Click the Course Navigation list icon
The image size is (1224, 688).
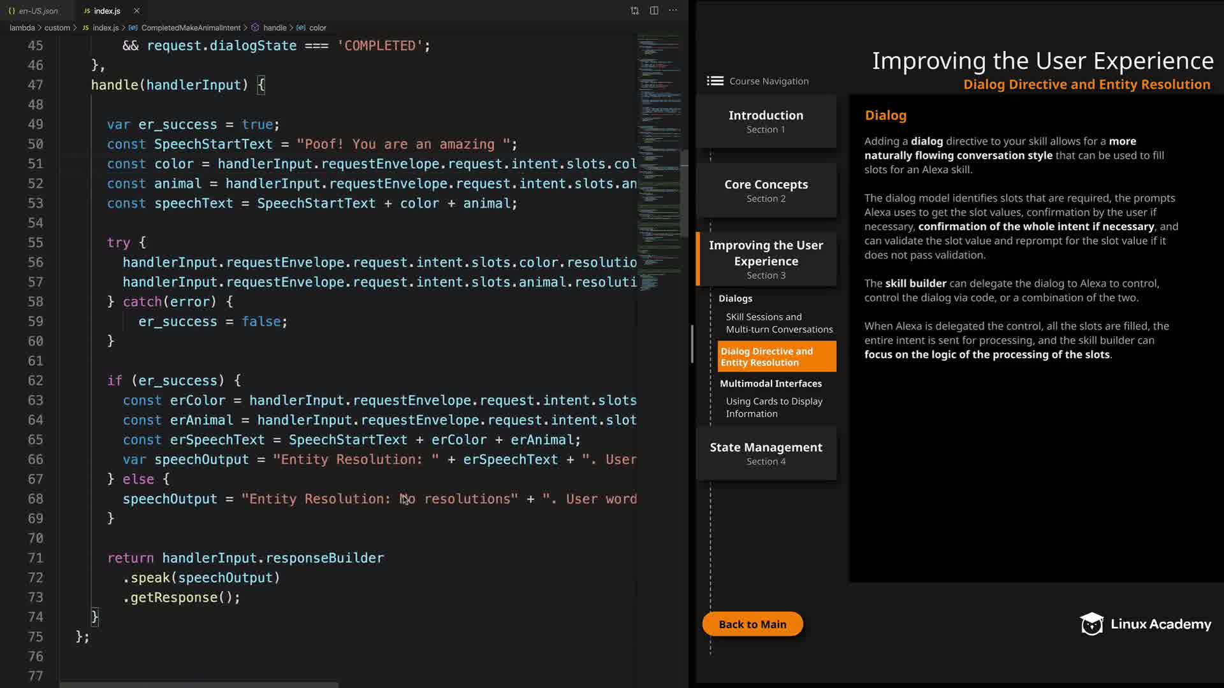pos(715,81)
